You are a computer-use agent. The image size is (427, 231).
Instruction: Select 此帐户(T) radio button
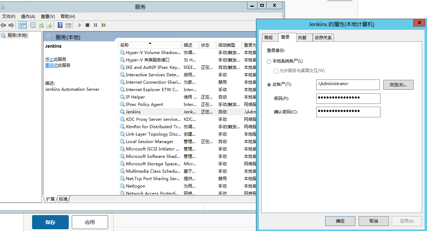(x=269, y=84)
